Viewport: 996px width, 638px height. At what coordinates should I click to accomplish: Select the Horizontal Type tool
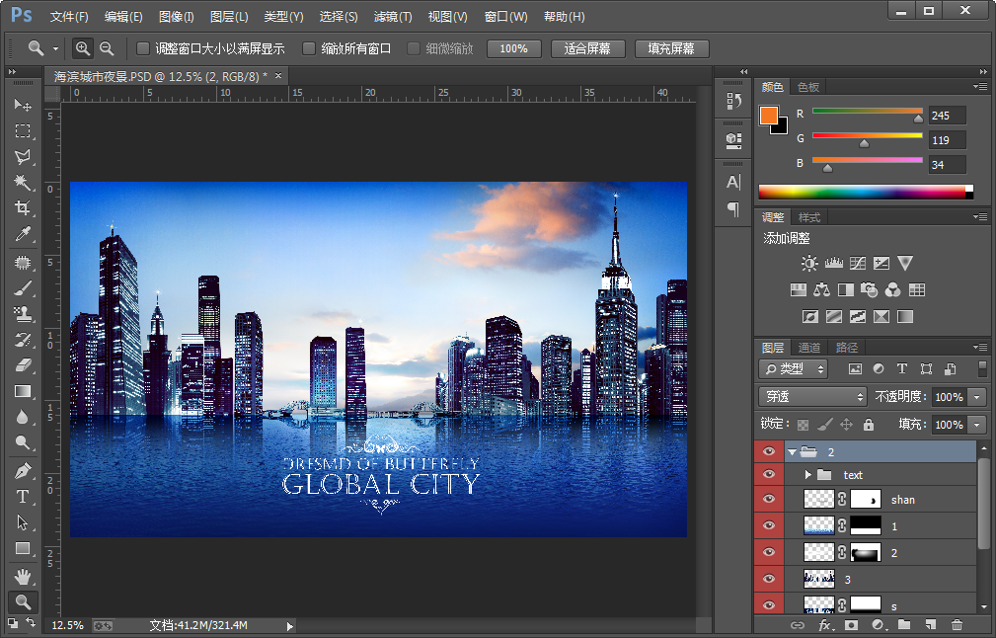23,497
